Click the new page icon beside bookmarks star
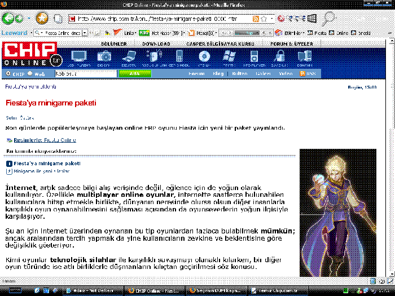 pos(58,19)
